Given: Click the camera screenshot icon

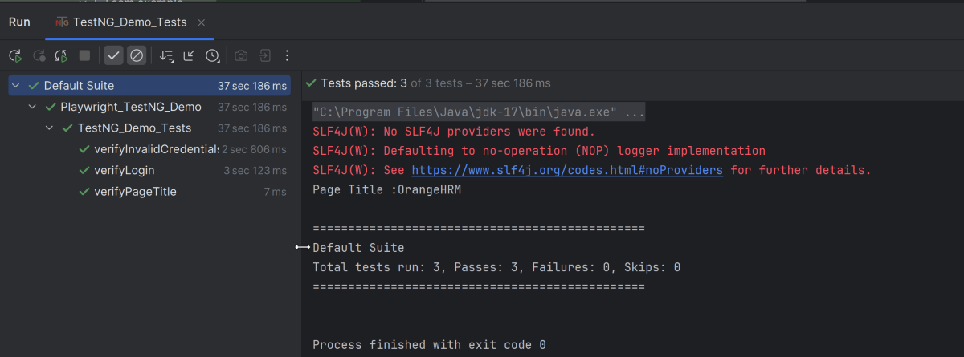Looking at the screenshot, I should tap(241, 55).
